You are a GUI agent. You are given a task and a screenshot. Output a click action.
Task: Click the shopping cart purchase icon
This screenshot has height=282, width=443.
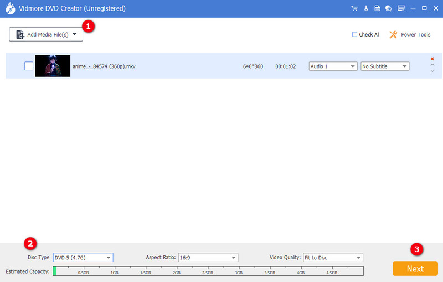click(x=354, y=9)
